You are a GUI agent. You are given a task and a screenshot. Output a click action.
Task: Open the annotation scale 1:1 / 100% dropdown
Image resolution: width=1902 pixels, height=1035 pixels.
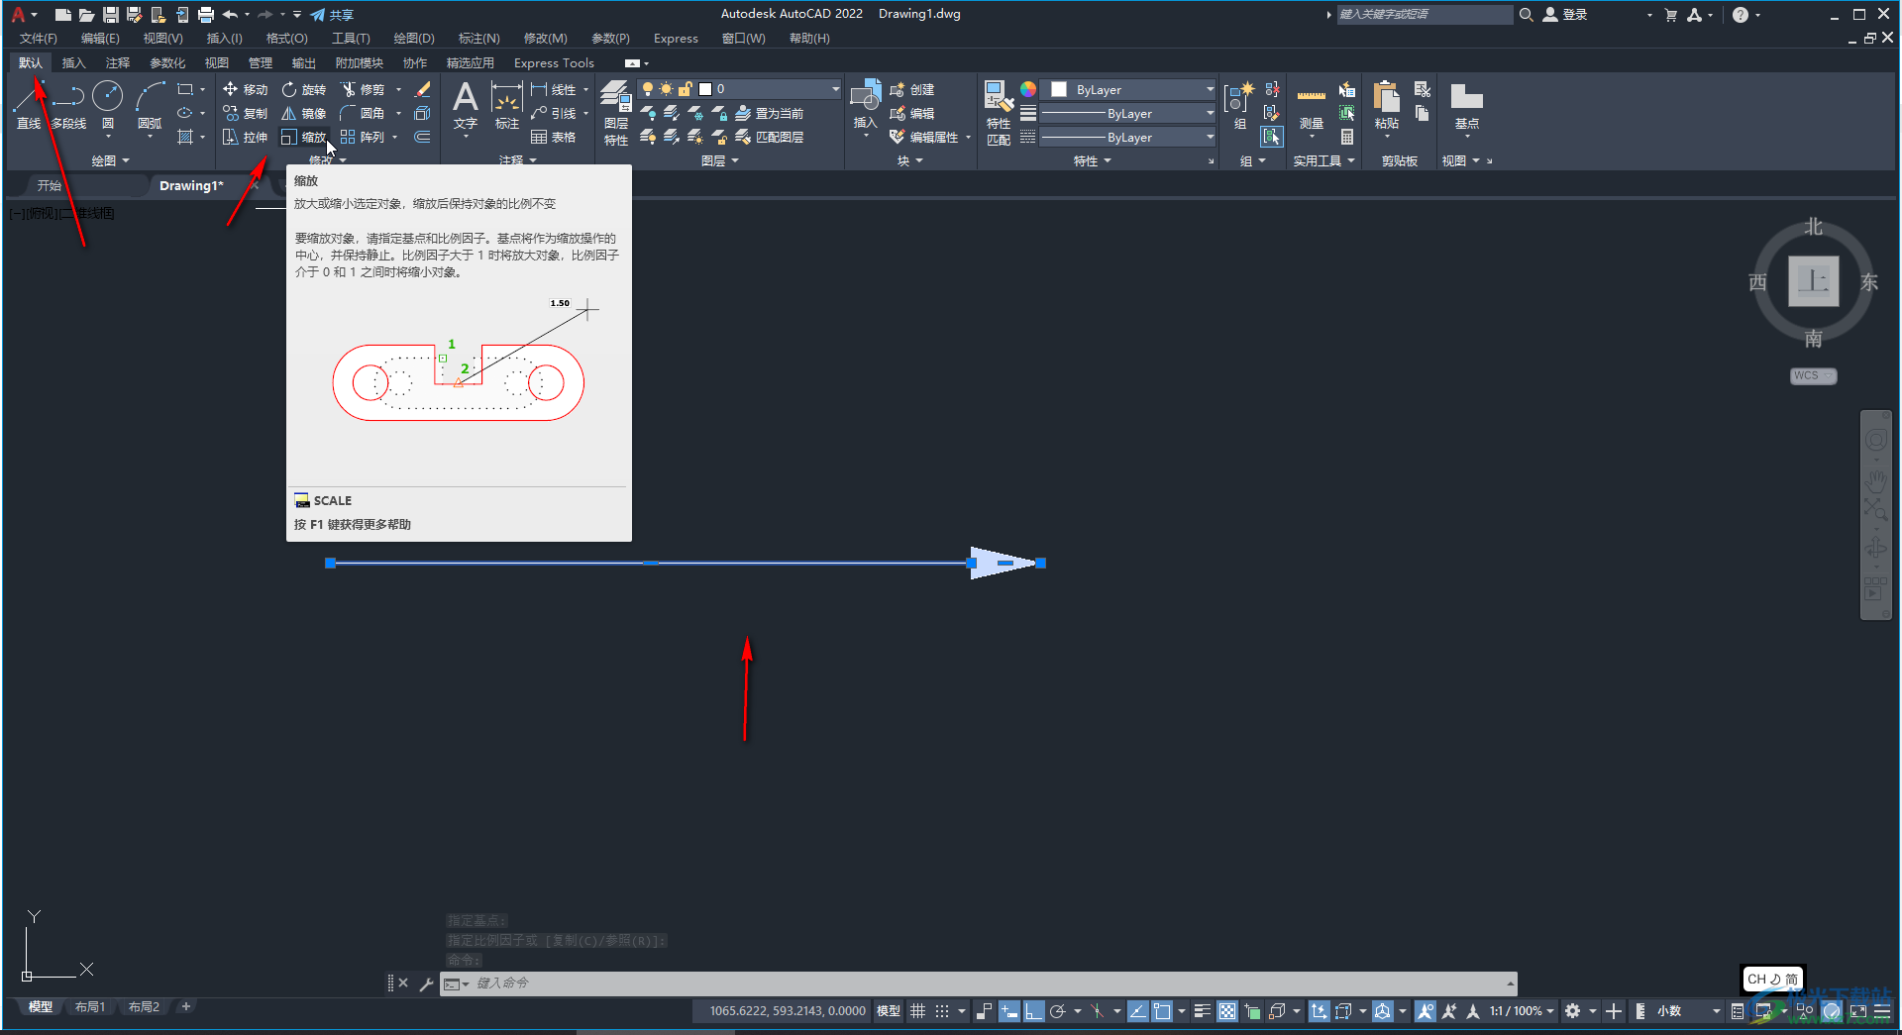pyautogui.click(x=1521, y=1011)
